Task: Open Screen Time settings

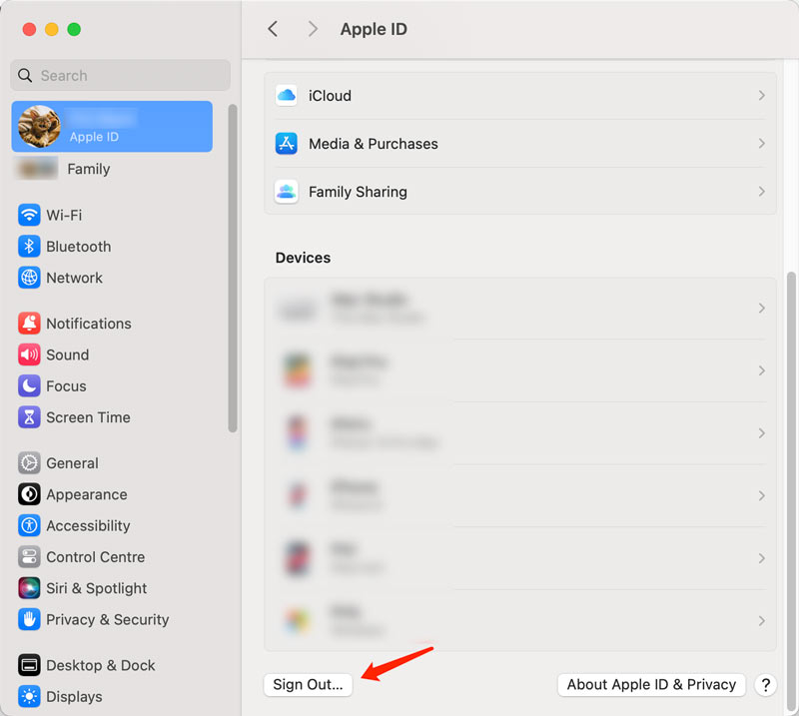Action: point(112,417)
